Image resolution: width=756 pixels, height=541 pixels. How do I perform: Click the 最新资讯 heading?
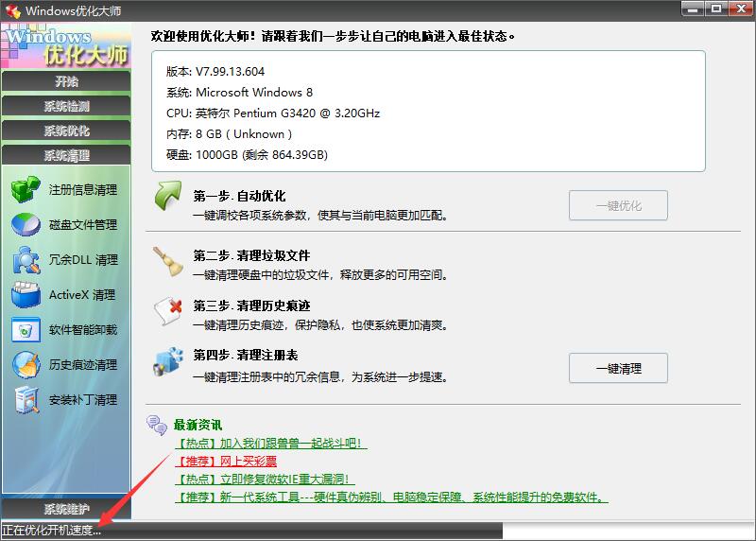tap(198, 426)
